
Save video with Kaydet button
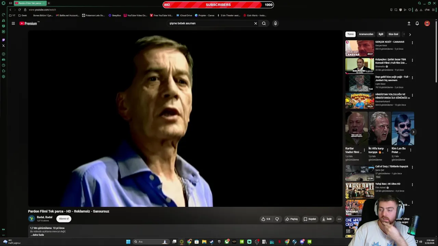310,219
